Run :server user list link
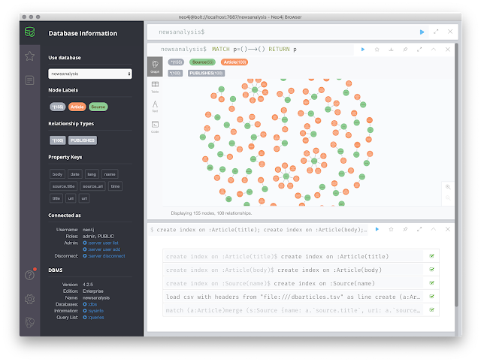 101,243
